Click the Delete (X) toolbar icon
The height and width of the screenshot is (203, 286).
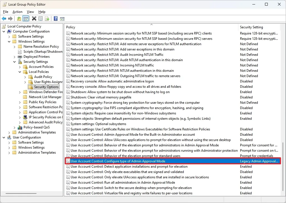[x=34, y=19]
